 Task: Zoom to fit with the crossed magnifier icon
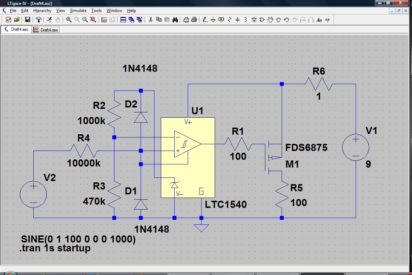tap(93, 20)
